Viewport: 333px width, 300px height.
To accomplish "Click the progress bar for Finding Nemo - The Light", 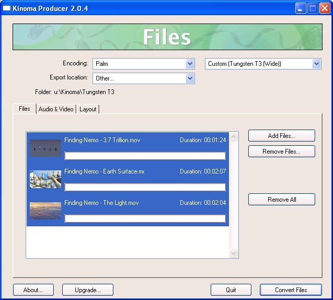I will click(145, 218).
